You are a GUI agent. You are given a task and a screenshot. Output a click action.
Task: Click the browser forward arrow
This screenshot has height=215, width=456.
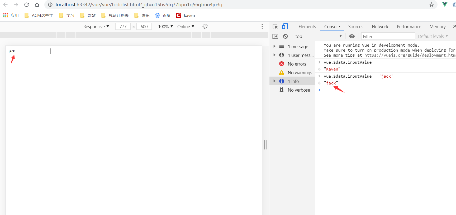(x=16, y=5)
